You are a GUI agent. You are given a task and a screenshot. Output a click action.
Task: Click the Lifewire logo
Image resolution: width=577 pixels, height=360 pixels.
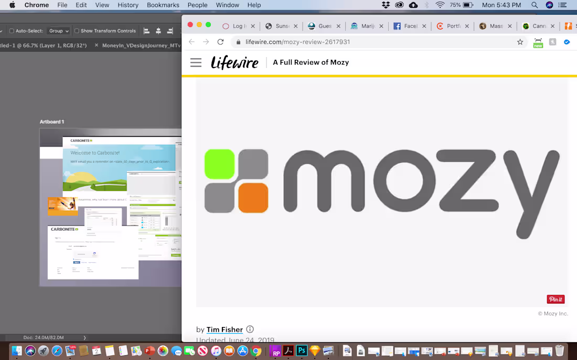click(x=234, y=62)
